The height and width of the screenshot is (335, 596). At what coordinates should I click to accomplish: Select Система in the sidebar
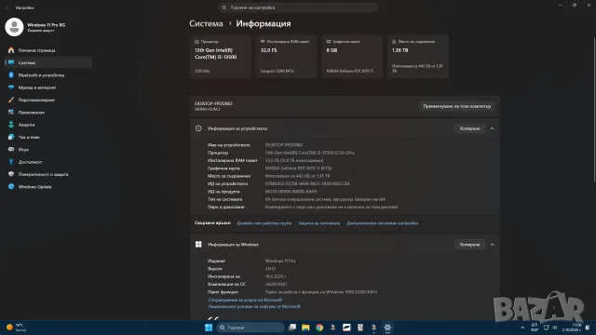click(48, 62)
